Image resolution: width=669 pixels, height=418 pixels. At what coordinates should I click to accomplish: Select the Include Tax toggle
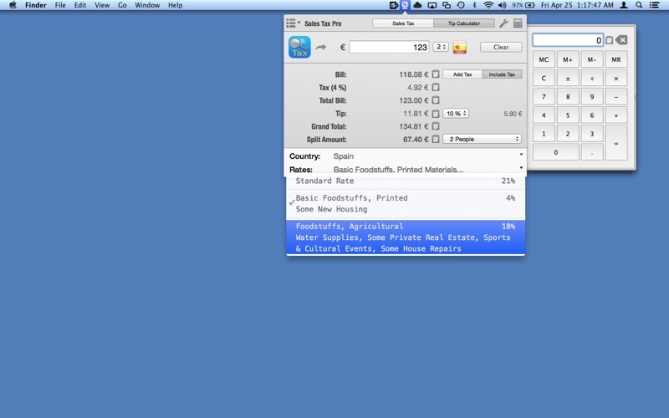pyautogui.click(x=502, y=74)
